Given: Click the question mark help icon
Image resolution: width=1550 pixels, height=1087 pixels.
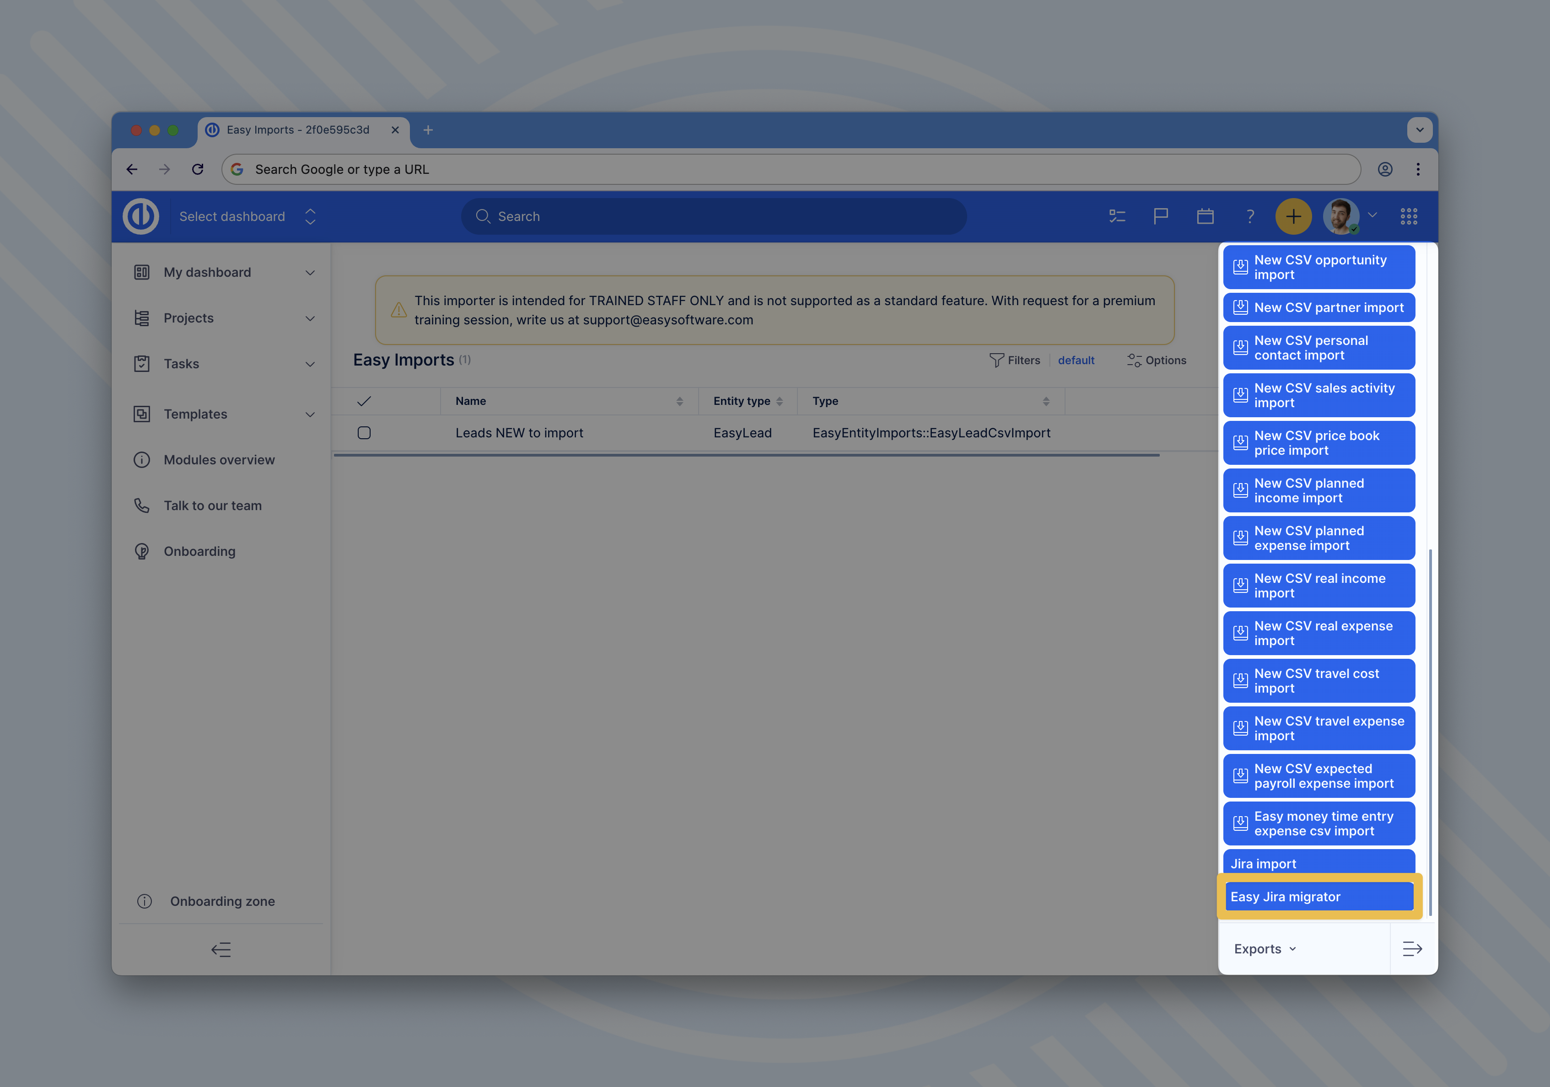Looking at the screenshot, I should coord(1249,217).
